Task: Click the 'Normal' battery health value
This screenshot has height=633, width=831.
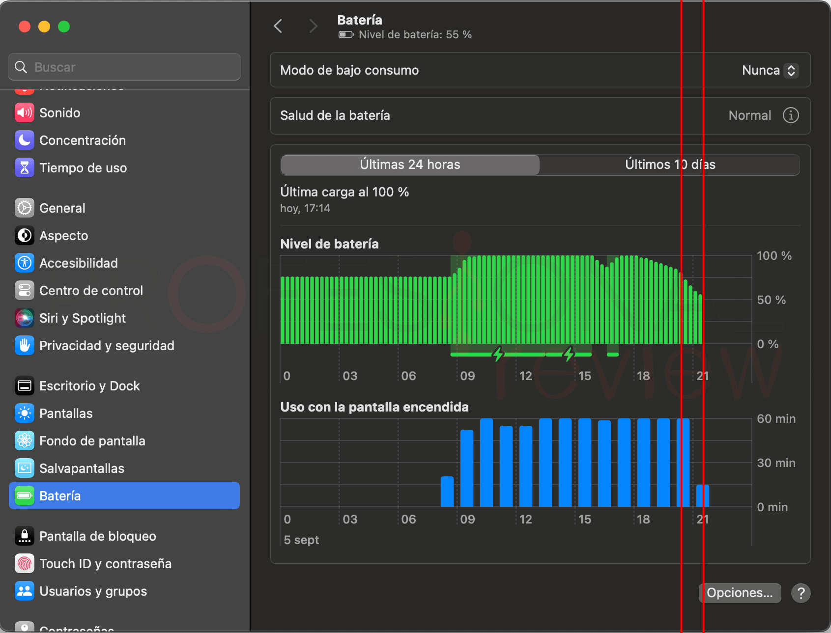Action: coord(750,115)
